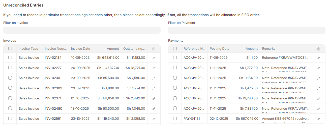329x125 pixels.
Task: Click the Filter on Payment field
Action: [247, 30]
